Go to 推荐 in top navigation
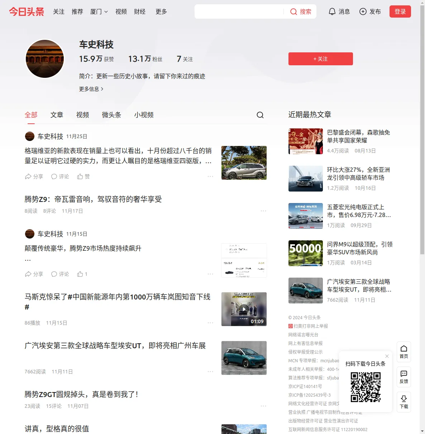Screen dimensions: 425x434 (77, 11)
